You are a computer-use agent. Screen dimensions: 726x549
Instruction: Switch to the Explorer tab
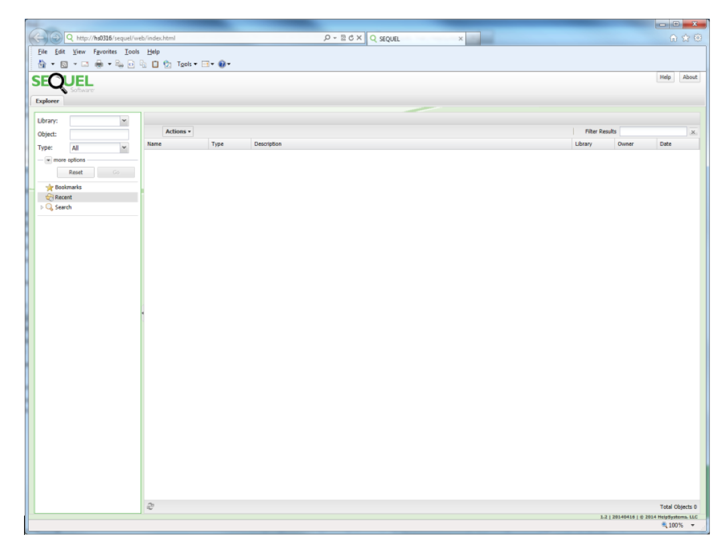[x=47, y=101]
